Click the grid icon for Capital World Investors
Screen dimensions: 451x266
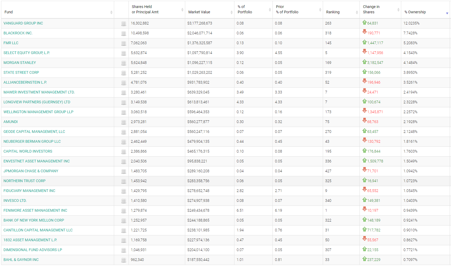(124, 152)
